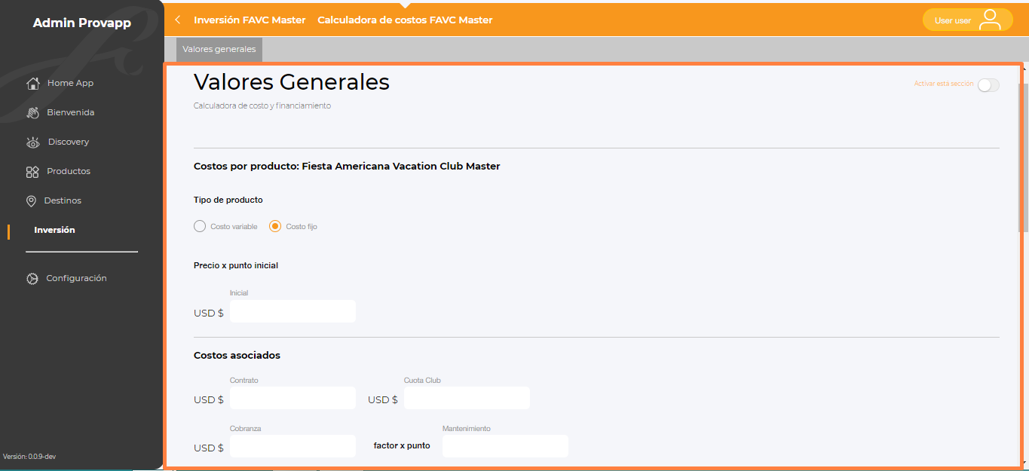This screenshot has width=1029, height=471.
Task: Focus the Cuota Club input field
Action: click(467, 398)
